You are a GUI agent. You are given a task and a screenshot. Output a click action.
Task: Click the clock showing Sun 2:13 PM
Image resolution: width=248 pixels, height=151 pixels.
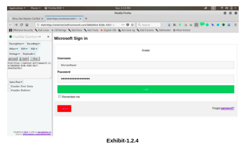pos(123,8)
